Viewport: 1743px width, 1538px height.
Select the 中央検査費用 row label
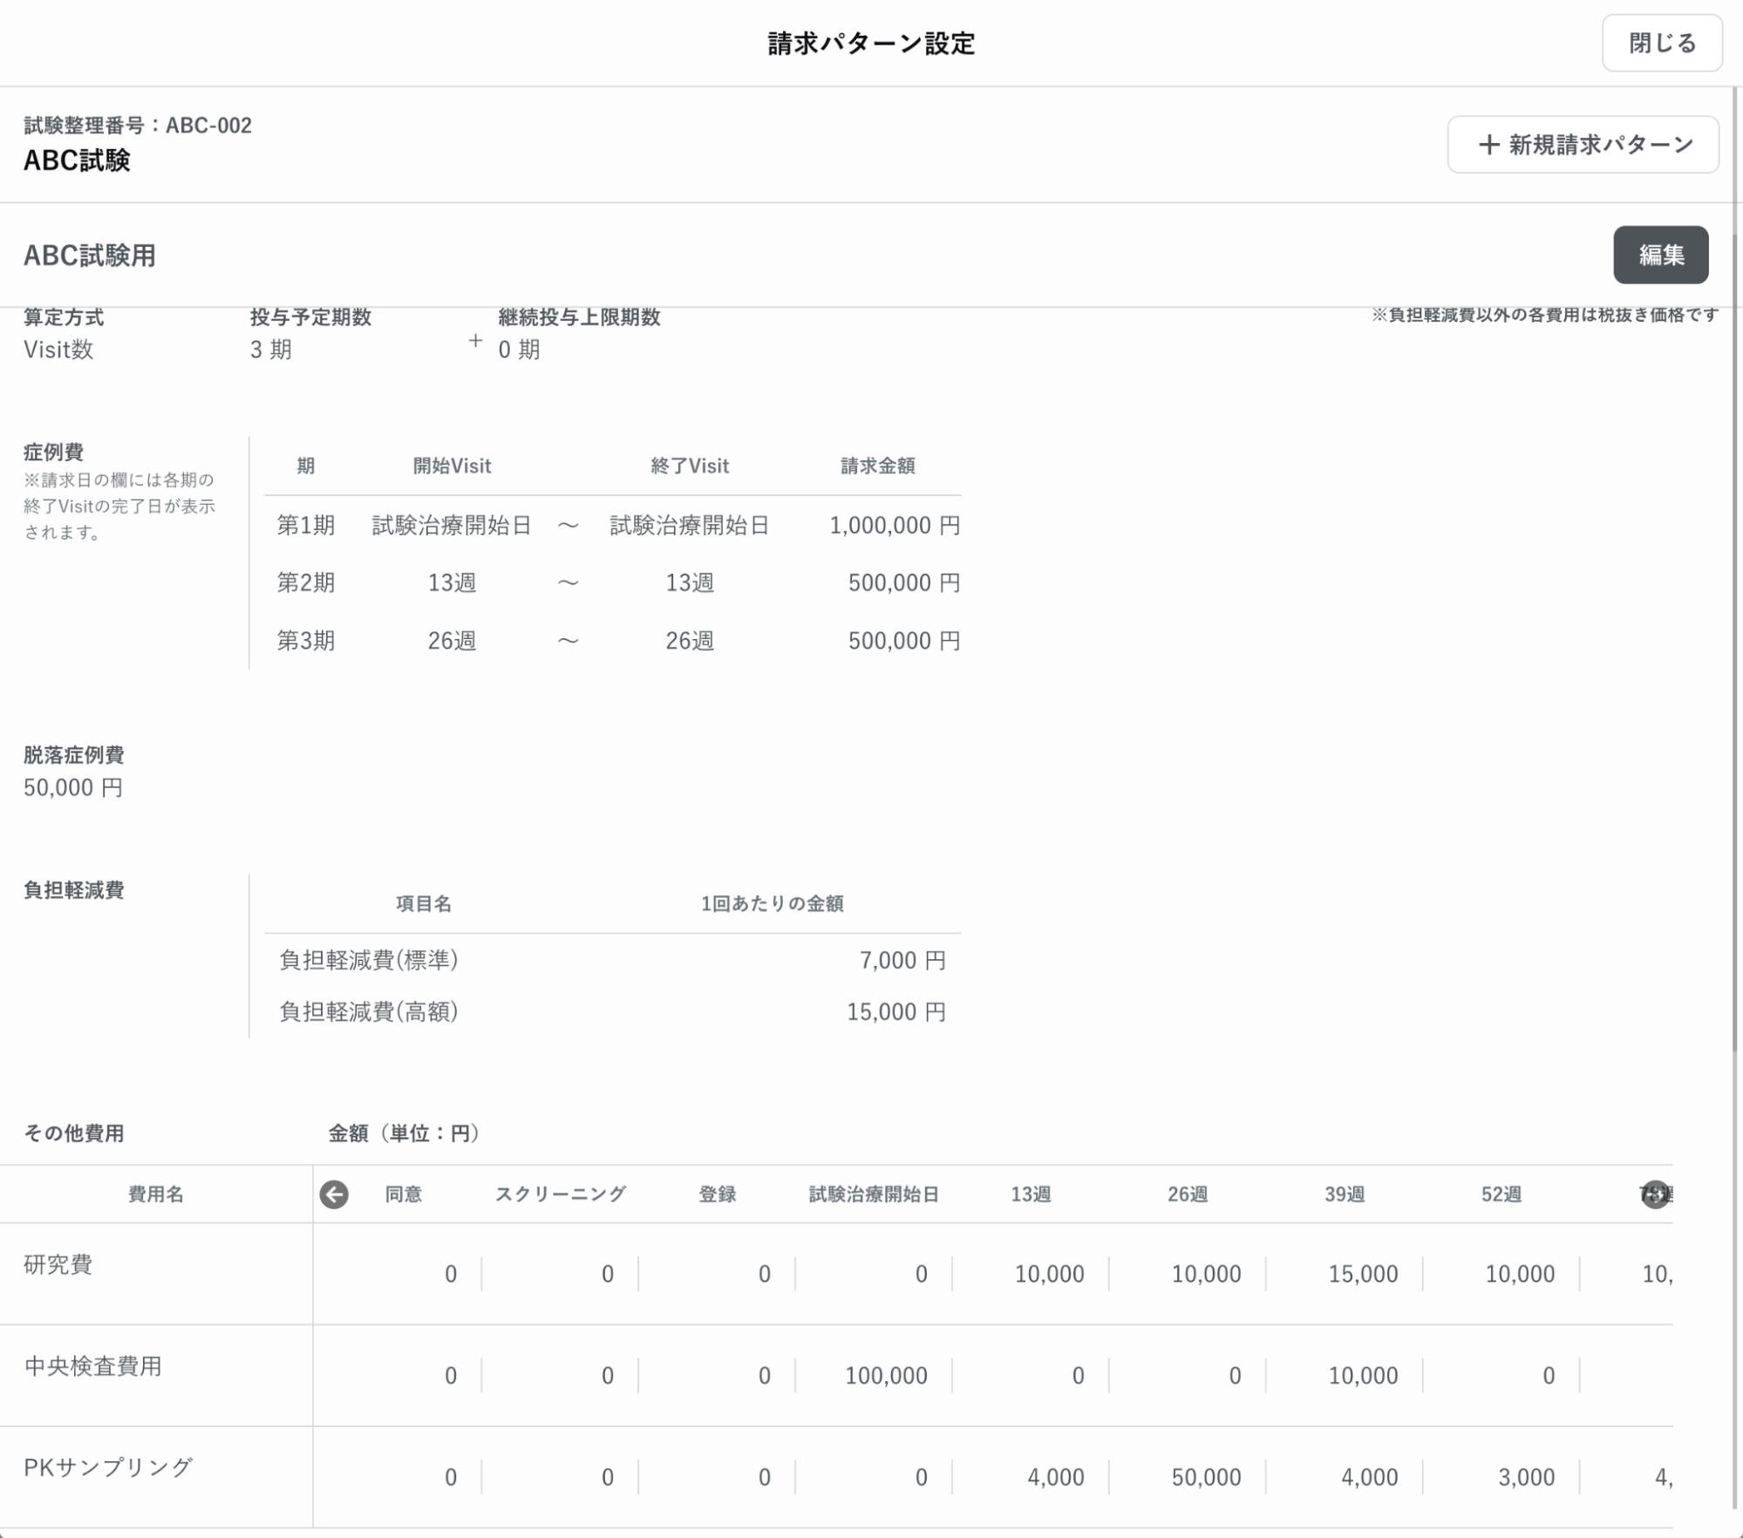click(x=93, y=1366)
